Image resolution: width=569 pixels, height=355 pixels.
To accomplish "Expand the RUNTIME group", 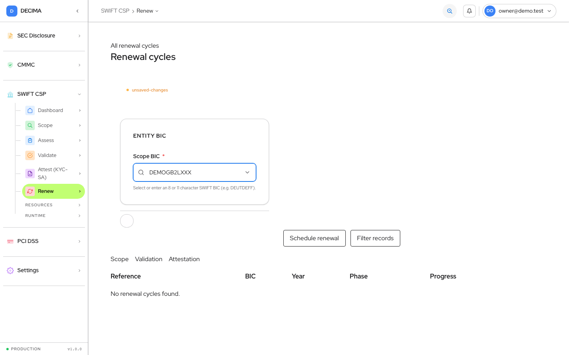I will [x=53, y=216].
